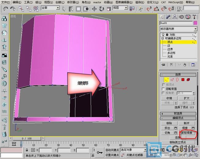
Task: Click the large key Set Keys button
Action: [100, 152]
